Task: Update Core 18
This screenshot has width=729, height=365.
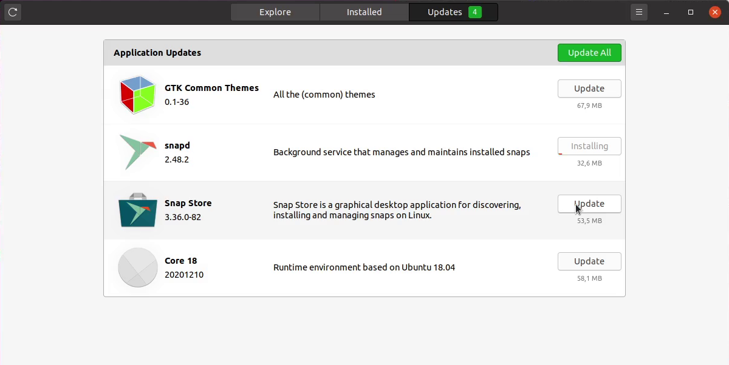Action: [x=589, y=261]
